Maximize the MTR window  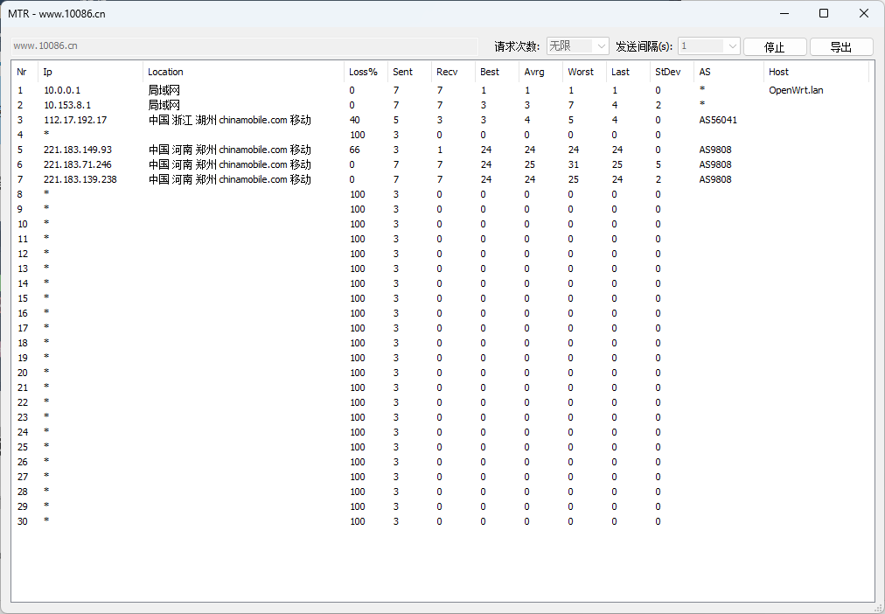click(823, 13)
